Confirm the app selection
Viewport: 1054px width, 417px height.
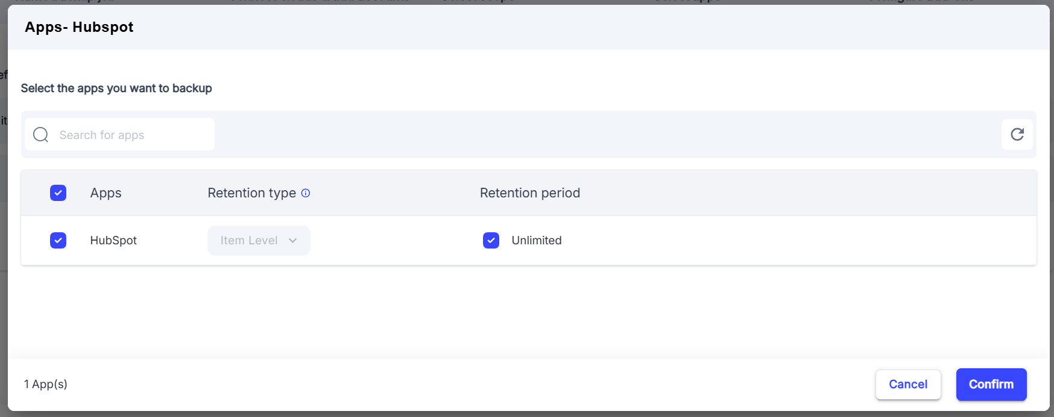991,385
